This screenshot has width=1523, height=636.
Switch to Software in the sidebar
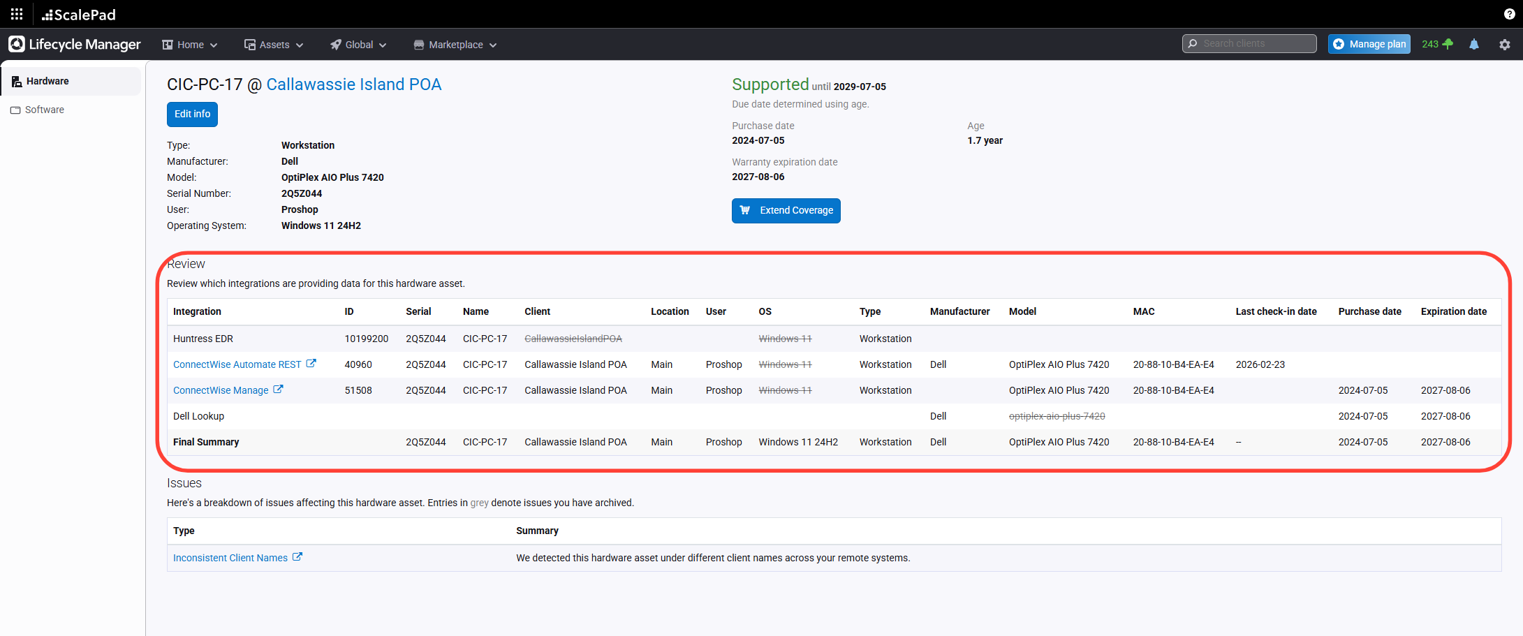click(x=44, y=110)
